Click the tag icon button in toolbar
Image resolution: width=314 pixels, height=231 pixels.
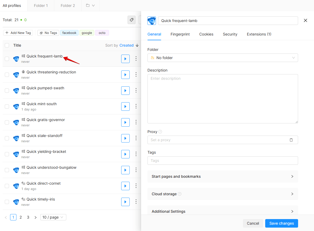(x=132, y=20)
